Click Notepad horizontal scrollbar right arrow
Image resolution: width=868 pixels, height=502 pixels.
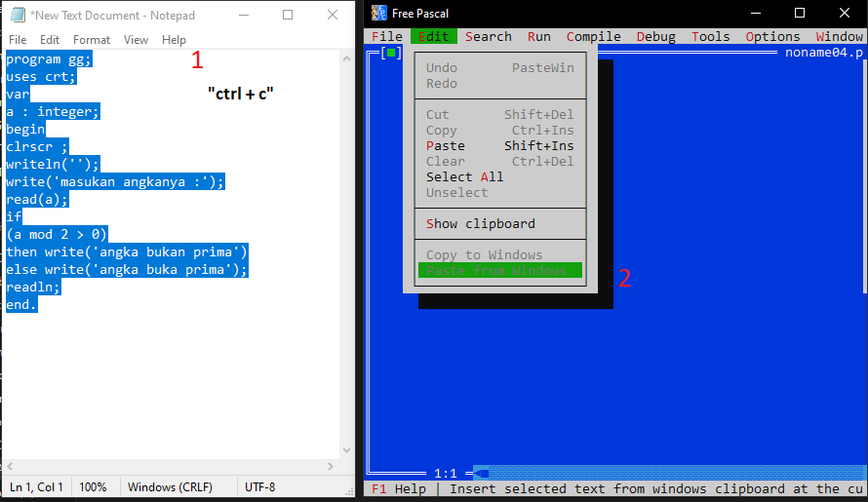click(x=331, y=467)
